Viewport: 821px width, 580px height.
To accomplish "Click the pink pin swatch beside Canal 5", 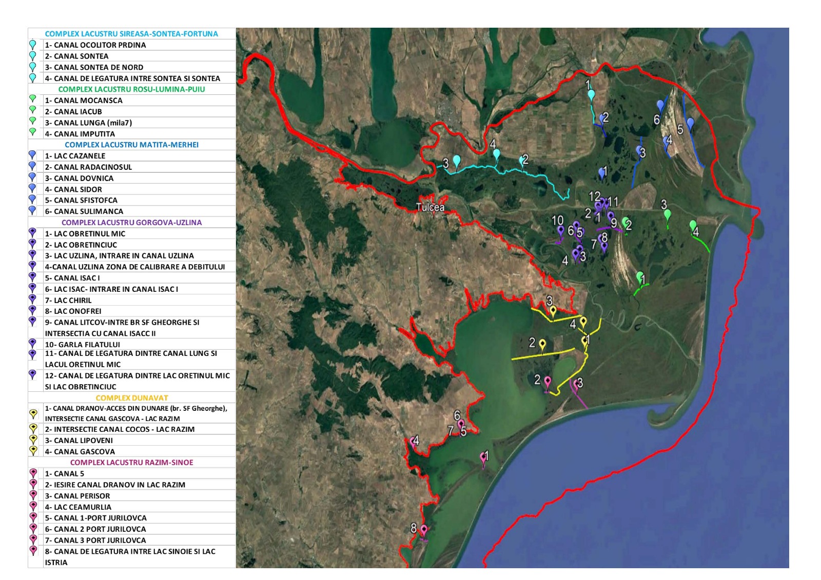I will point(33,473).
